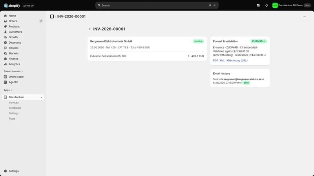
Task: Click the pin dot on the Docufacture row
Action: pos(42,97)
